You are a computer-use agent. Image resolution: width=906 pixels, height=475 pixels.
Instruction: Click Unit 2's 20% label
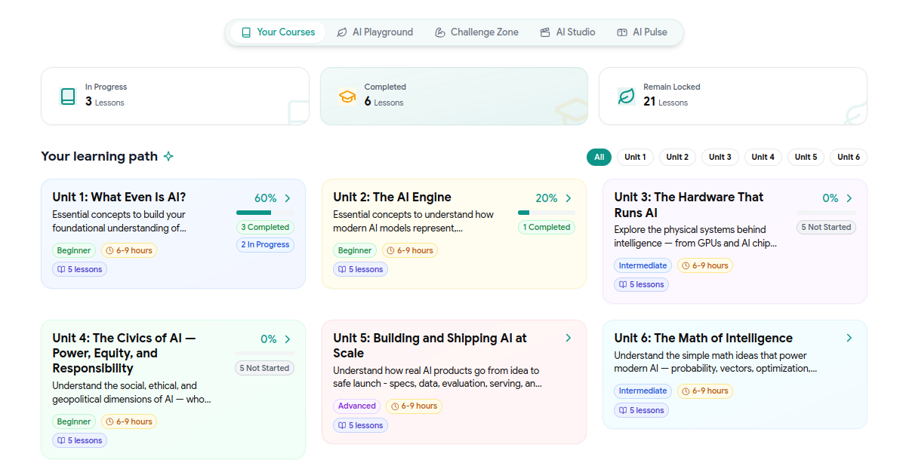point(547,198)
